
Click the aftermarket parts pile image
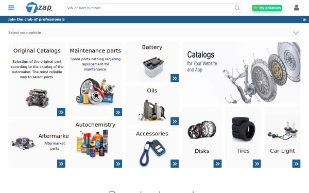[23, 143]
